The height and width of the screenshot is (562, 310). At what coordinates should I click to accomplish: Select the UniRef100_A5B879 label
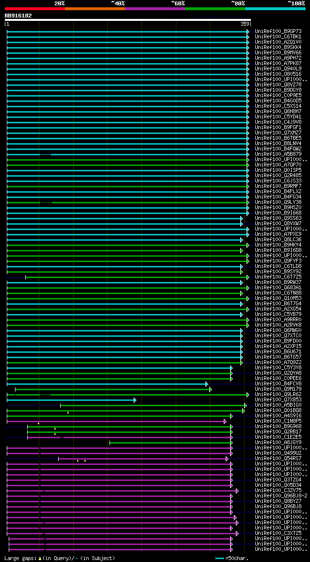(278, 154)
